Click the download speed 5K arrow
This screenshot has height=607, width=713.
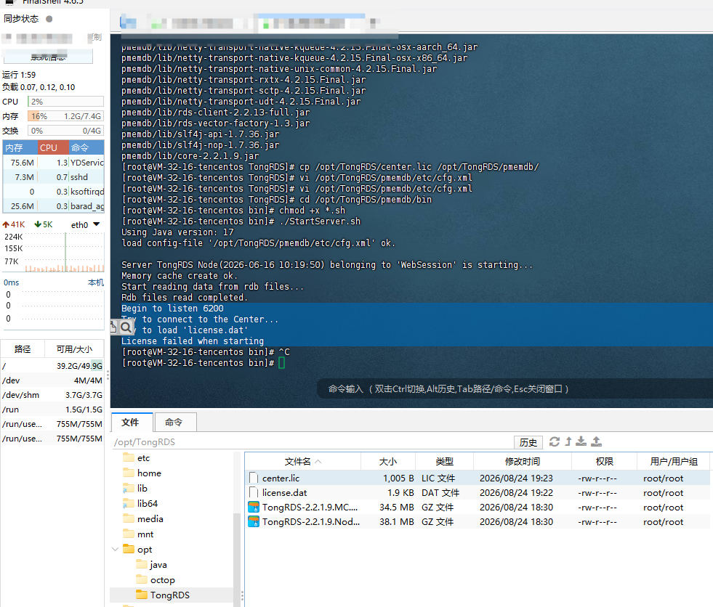tap(39, 224)
